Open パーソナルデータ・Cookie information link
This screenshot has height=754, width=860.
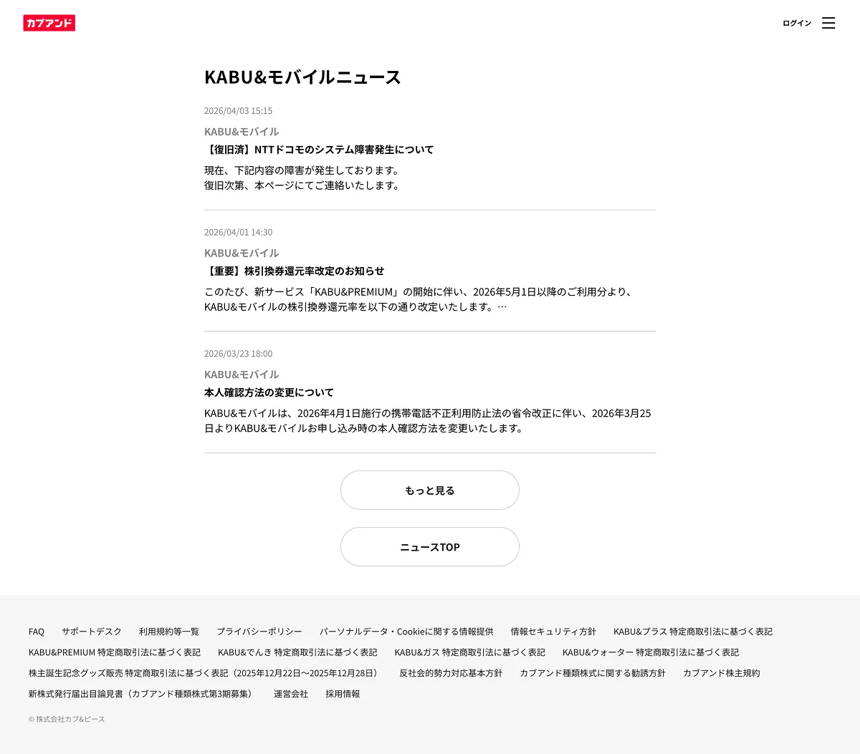click(406, 632)
